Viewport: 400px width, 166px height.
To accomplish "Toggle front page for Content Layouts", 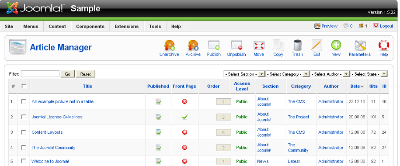I will 184,132.
